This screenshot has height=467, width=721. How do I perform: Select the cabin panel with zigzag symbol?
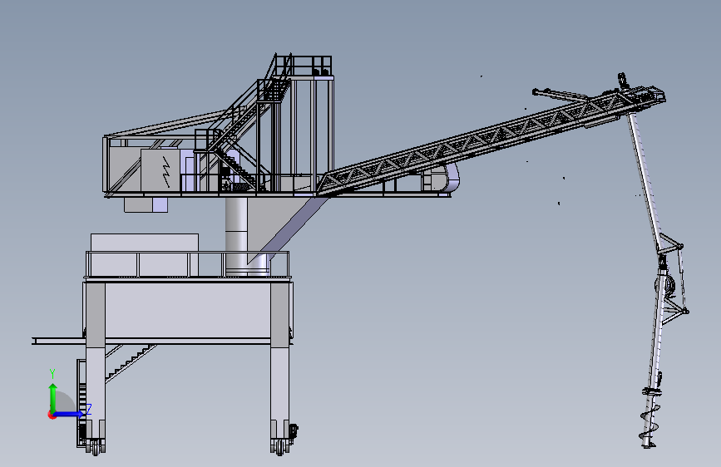(x=160, y=170)
